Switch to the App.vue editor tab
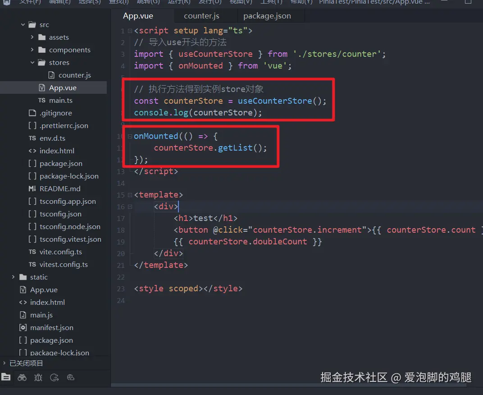The width and height of the screenshot is (483, 395). [138, 16]
